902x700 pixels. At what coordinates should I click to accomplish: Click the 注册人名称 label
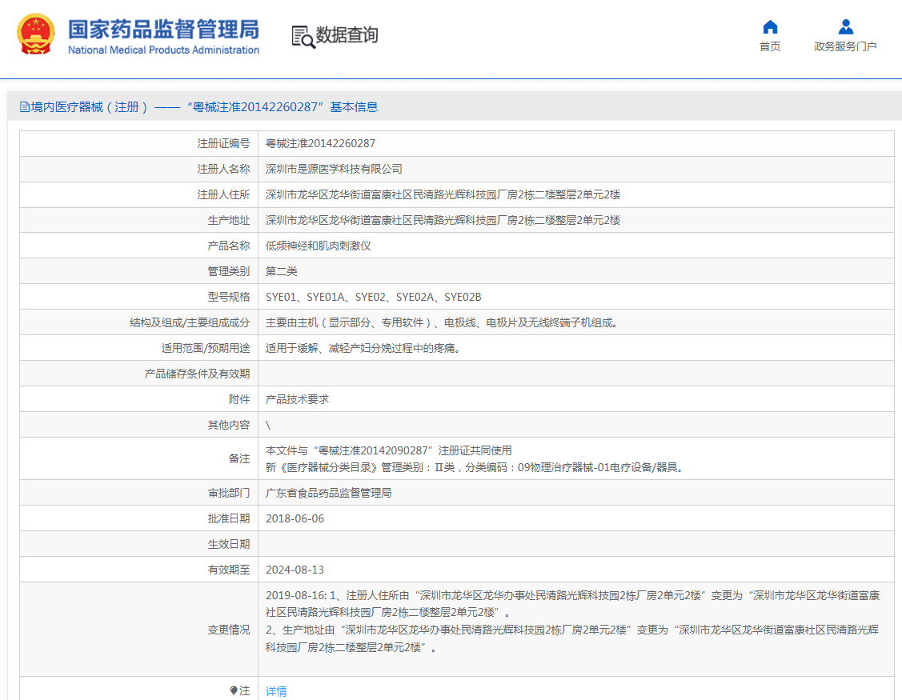pyautogui.click(x=223, y=169)
